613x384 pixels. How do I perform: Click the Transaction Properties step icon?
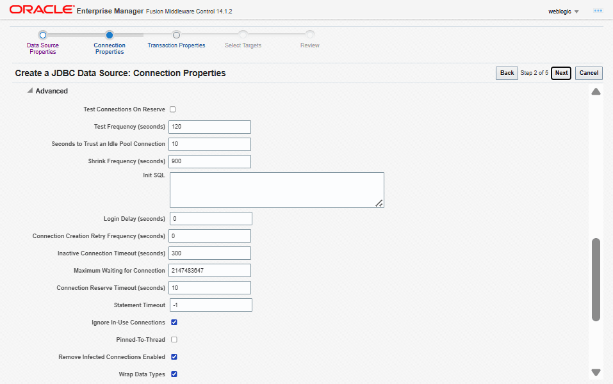pos(176,35)
